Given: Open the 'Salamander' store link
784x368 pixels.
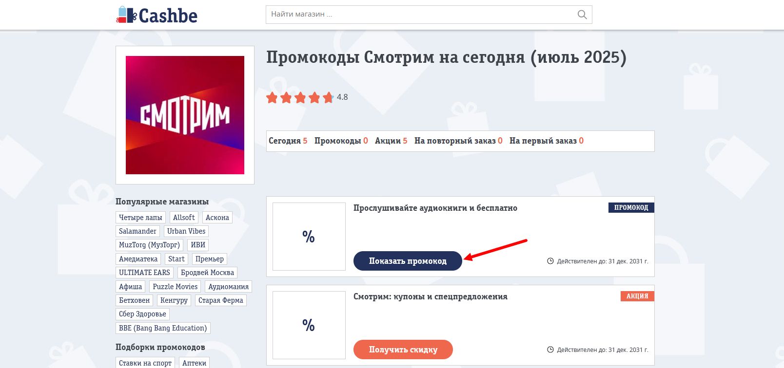Looking at the screenshot, I should pos(138,231).
